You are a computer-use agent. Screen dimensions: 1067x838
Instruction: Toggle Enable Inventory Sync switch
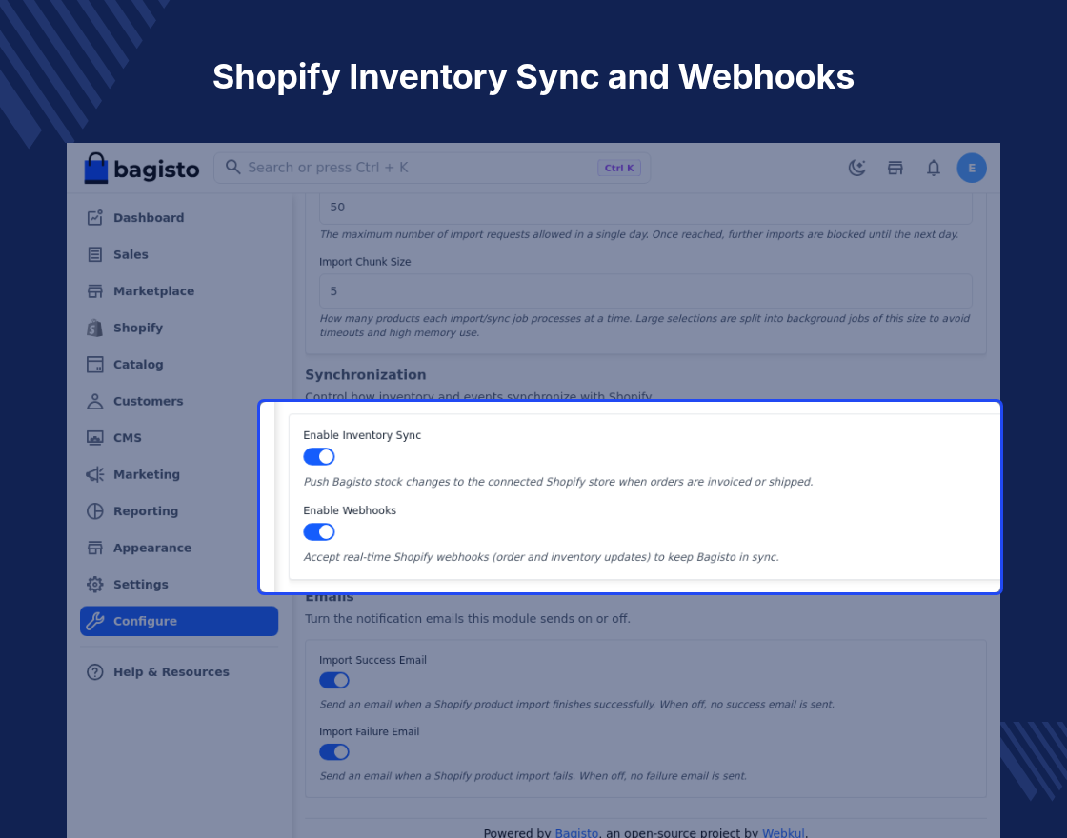pos(319,456)
